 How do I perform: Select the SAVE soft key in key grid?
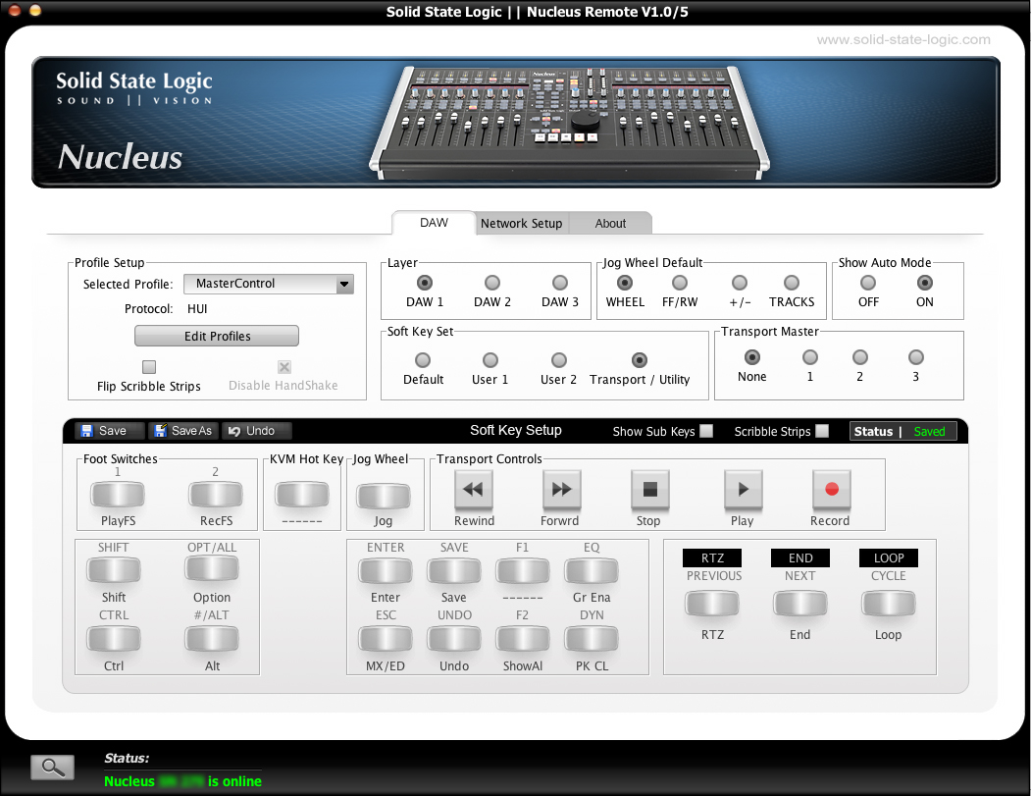[x=453, y=571]
